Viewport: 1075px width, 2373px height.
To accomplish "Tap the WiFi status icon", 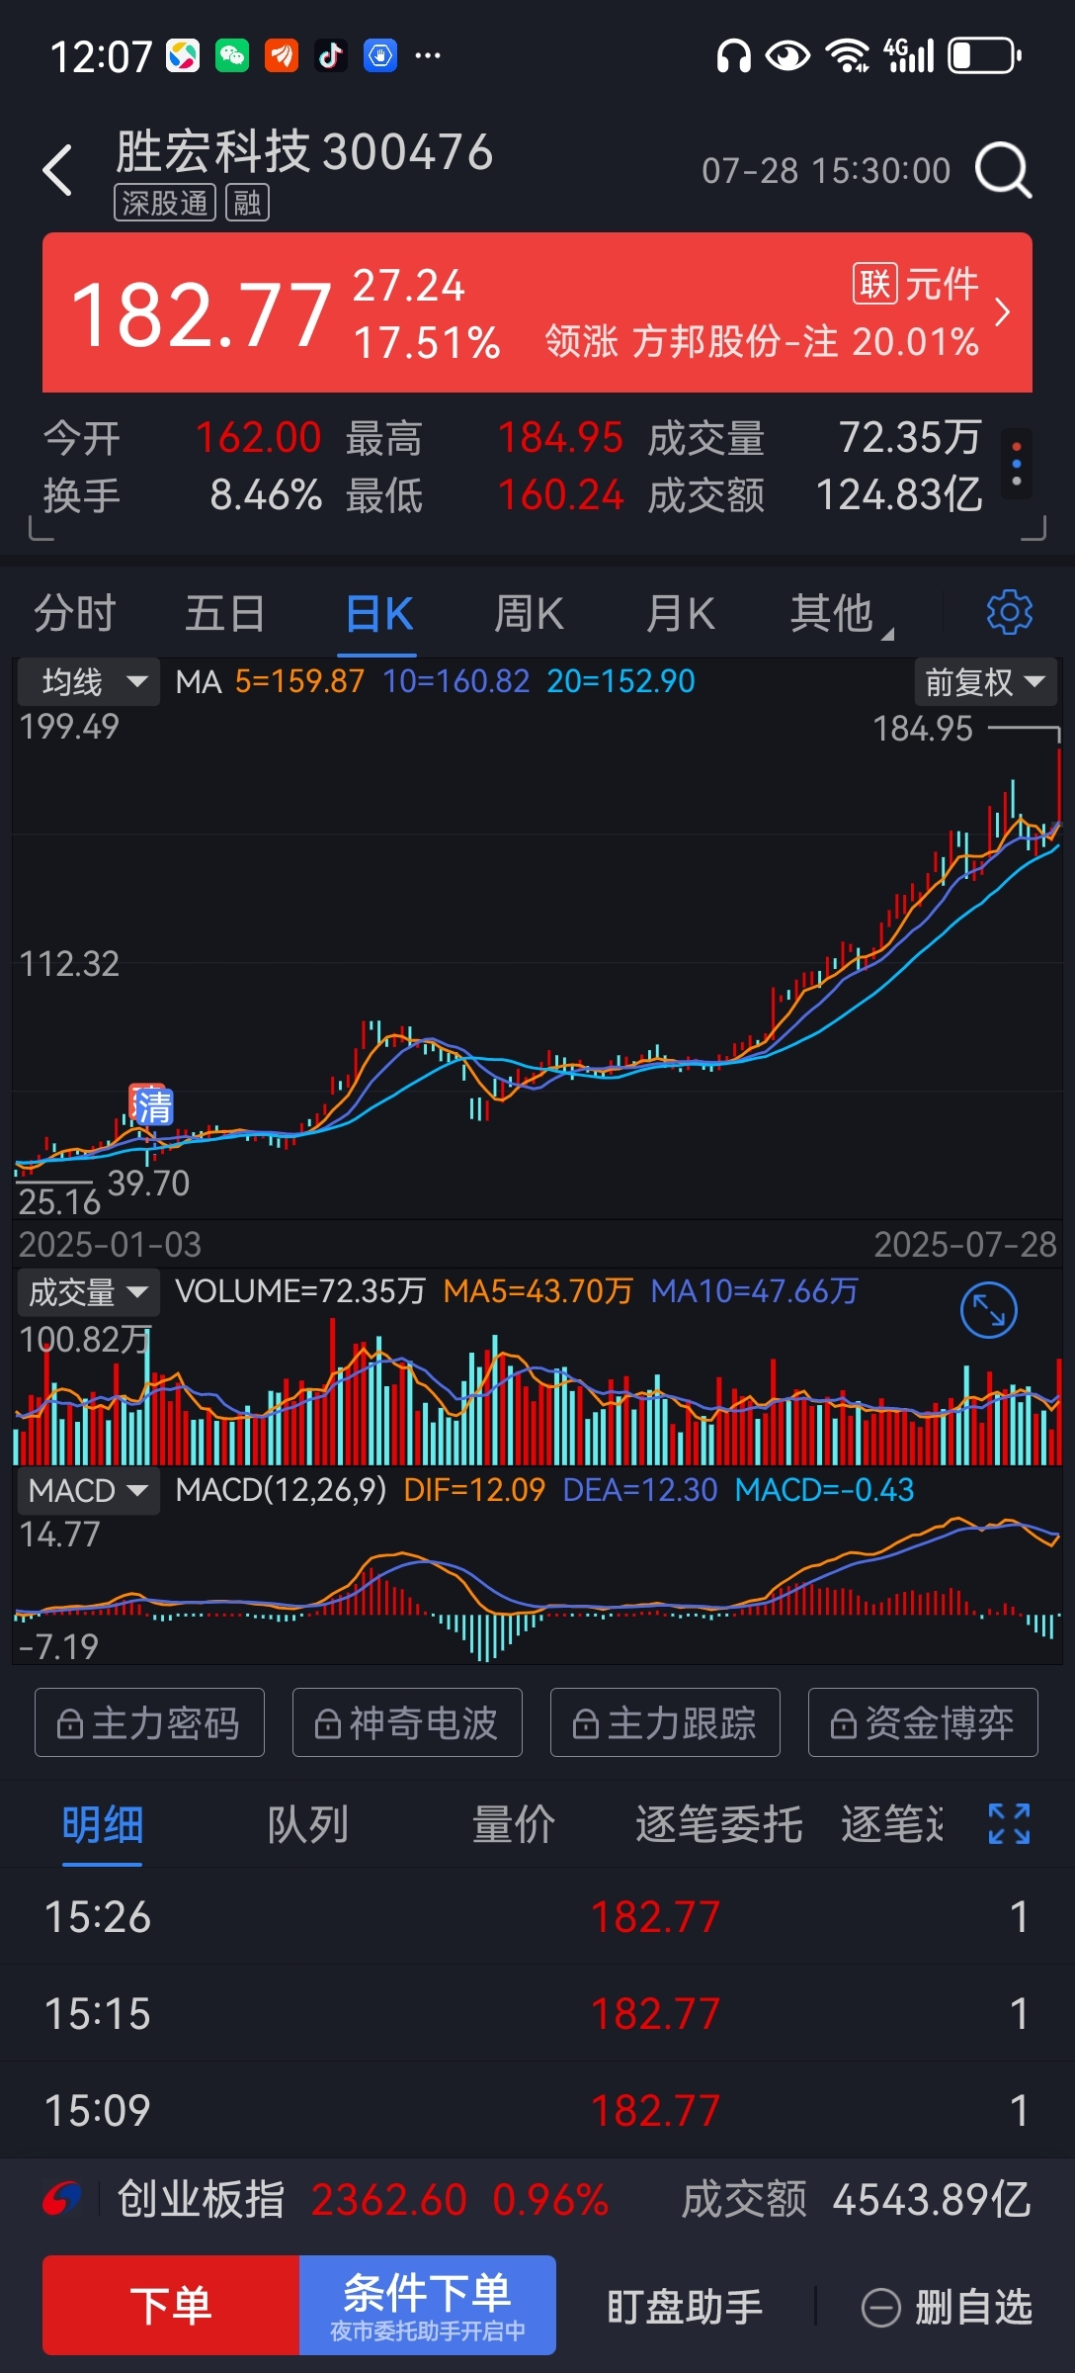I will (848, 56).
